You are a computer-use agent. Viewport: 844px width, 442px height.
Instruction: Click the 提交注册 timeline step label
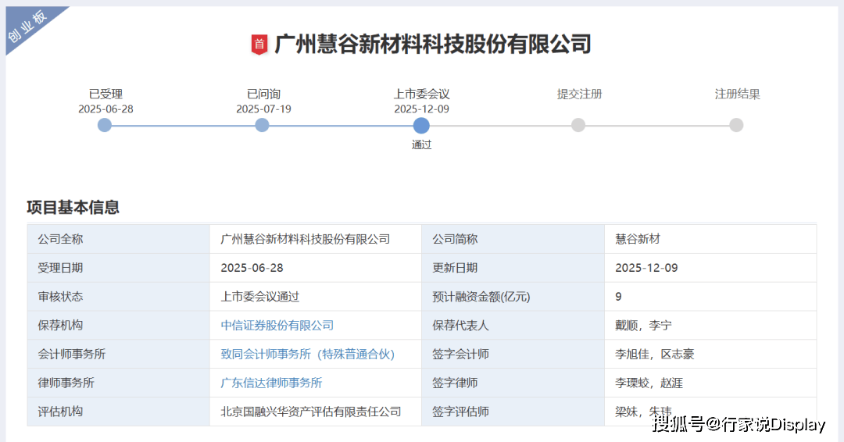click(x=579, y=94)
